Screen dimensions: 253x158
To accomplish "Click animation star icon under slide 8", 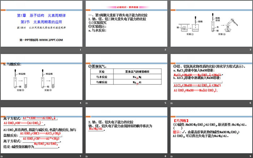I will 87,157.
